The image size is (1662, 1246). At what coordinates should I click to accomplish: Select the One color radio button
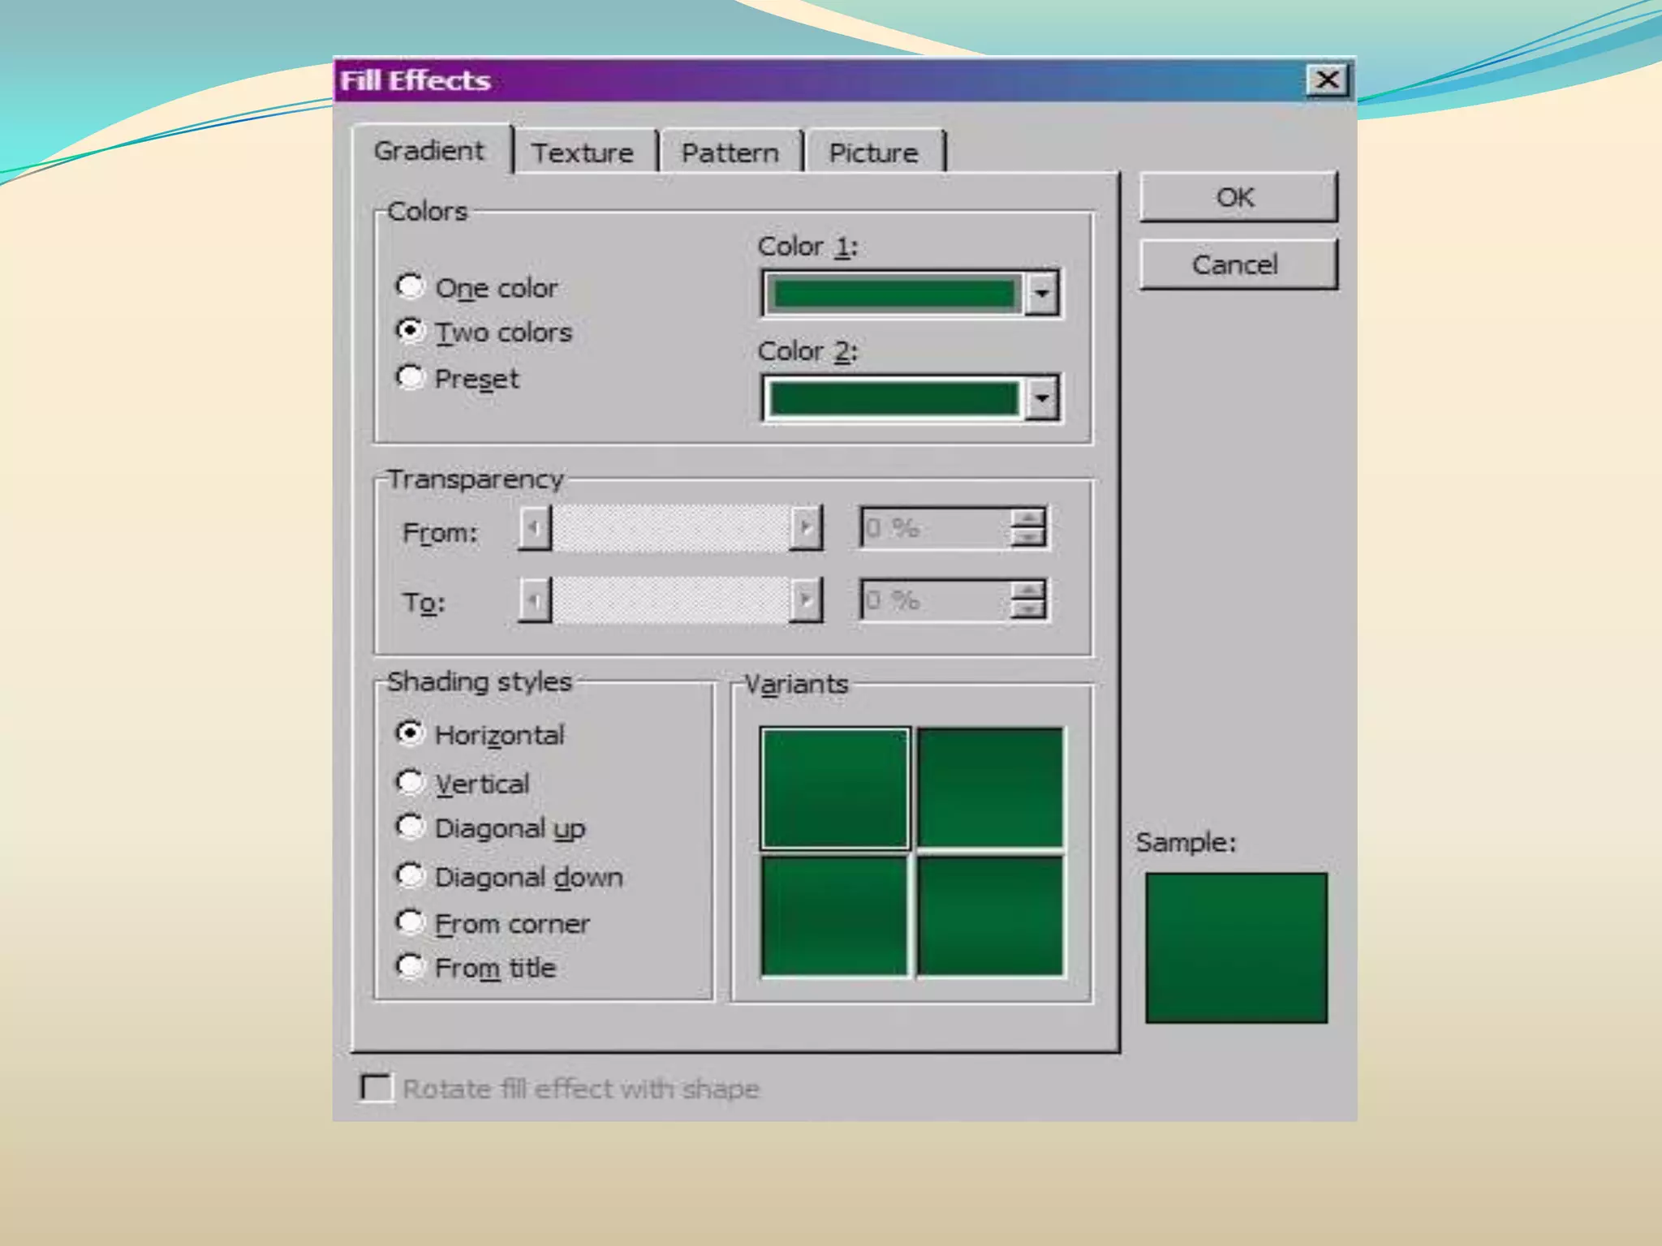click(x=410, y=286)
